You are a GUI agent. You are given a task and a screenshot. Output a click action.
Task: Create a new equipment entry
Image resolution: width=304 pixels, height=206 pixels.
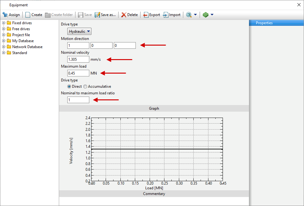pyautogui.click(x=34, y=15)
